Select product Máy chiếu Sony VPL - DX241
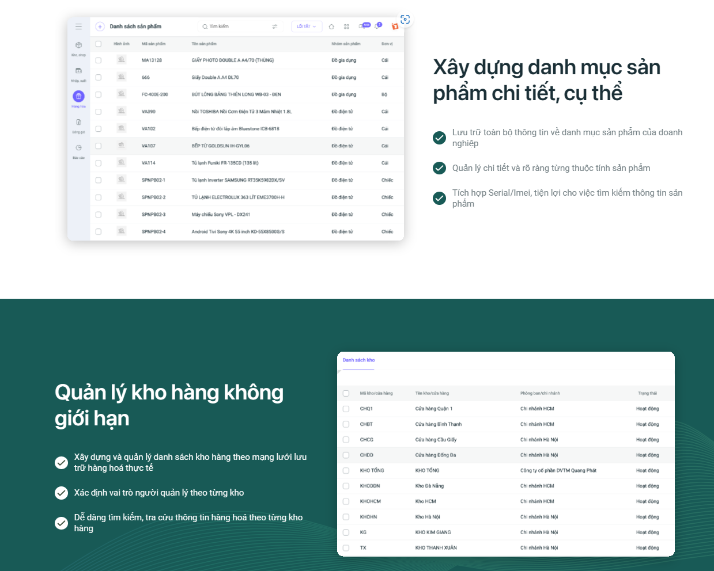Screen dimensions: 714x571 pos(221,215)
